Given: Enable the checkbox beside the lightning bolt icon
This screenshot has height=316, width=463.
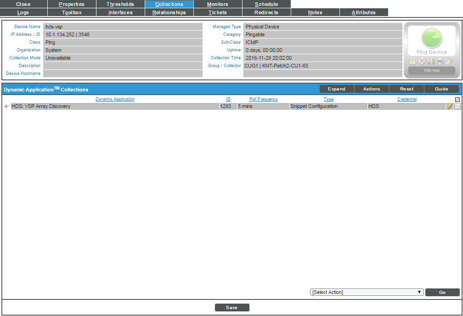Looking at the screenshot, I should [457, 106].
